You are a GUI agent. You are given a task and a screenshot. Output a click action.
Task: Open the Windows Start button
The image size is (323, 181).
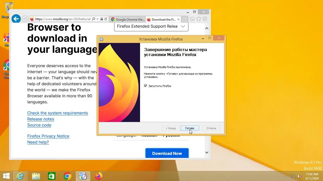[x=6, y=176]
